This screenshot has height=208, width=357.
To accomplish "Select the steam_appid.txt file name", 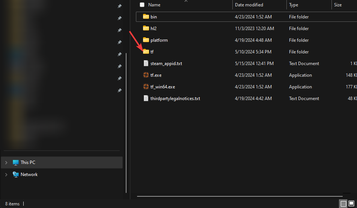I will click(x=166, y=64).
